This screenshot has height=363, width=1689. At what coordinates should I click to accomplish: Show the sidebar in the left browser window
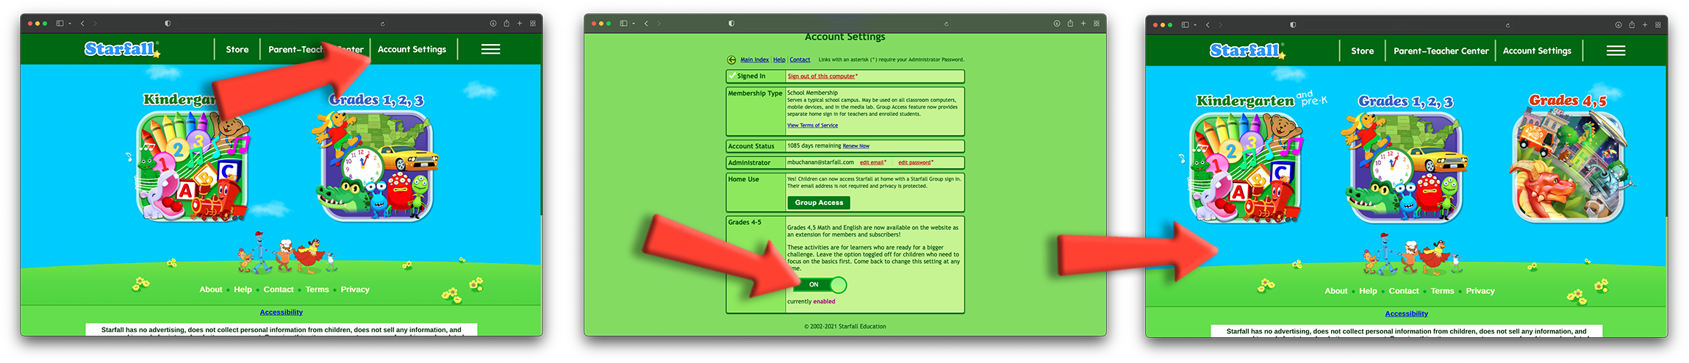pos(60,24)
